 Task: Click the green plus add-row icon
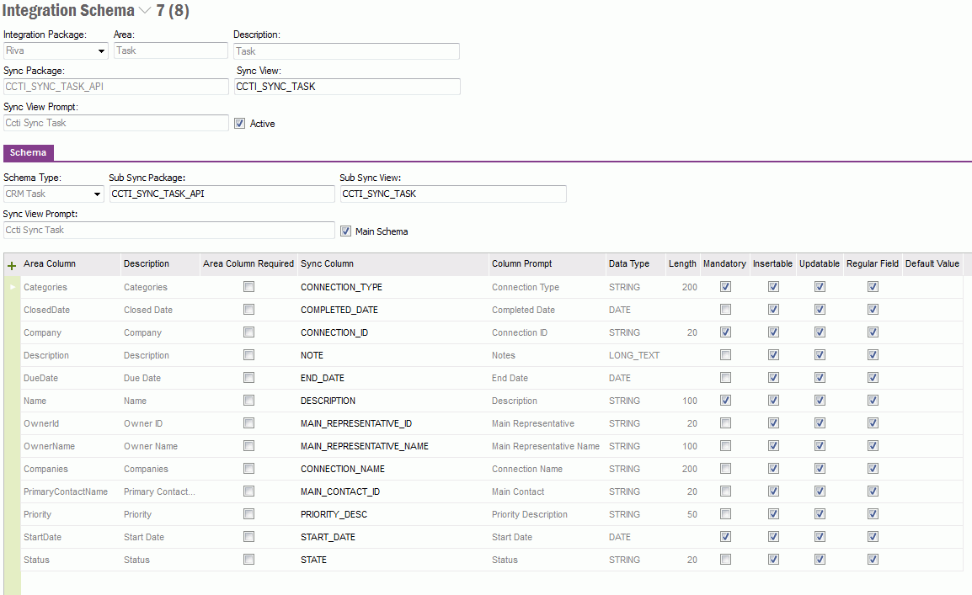tap(12, 265)
